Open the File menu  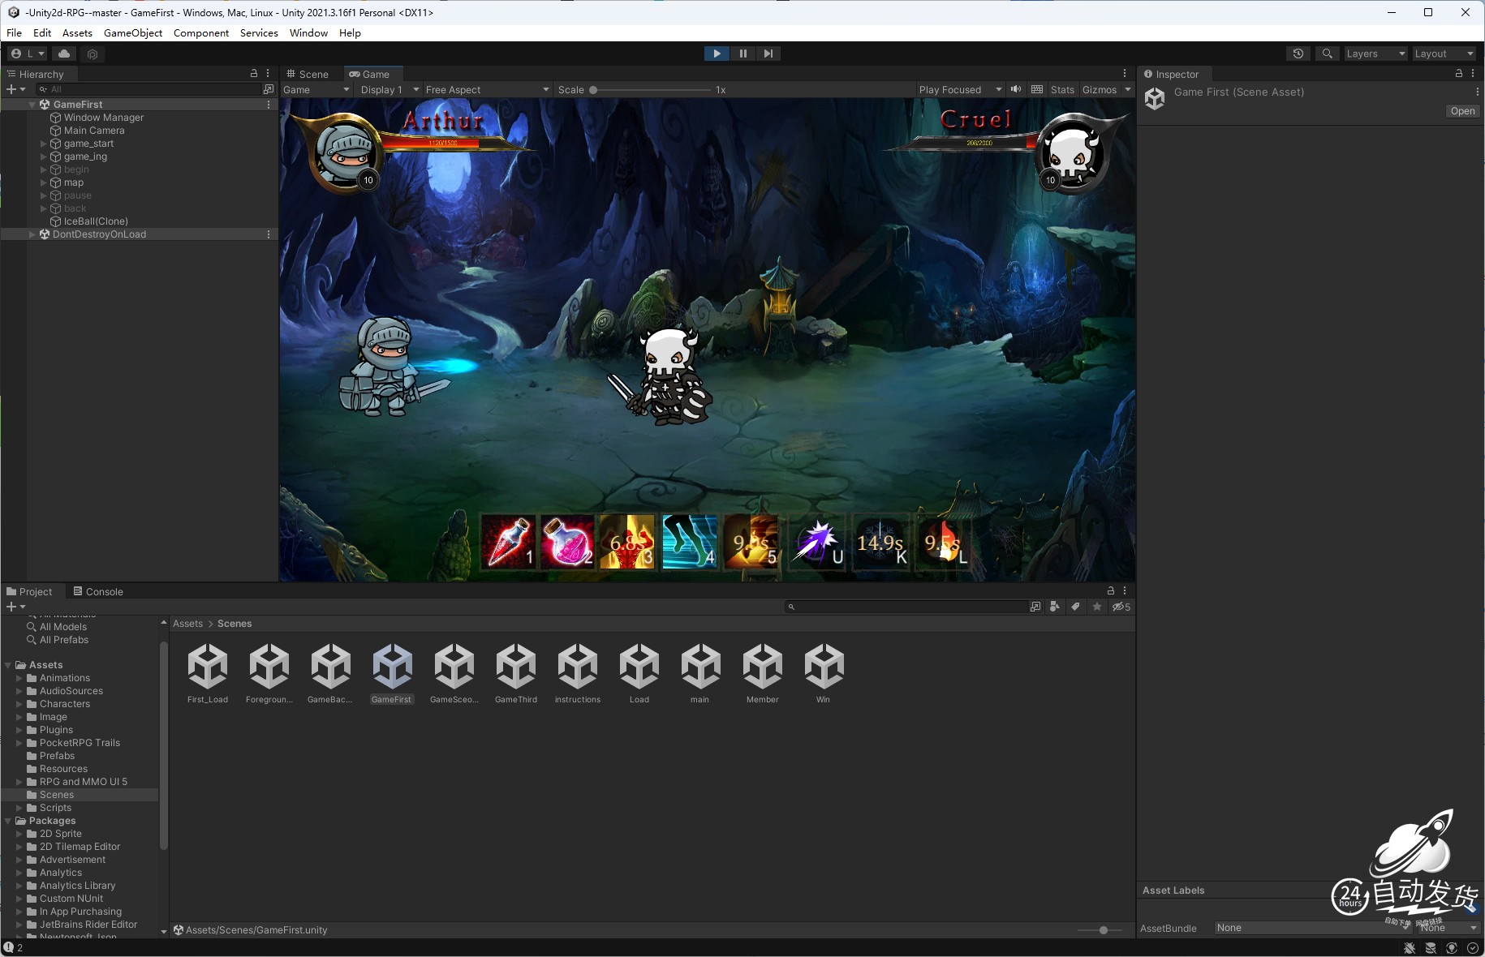click(15, 33)
